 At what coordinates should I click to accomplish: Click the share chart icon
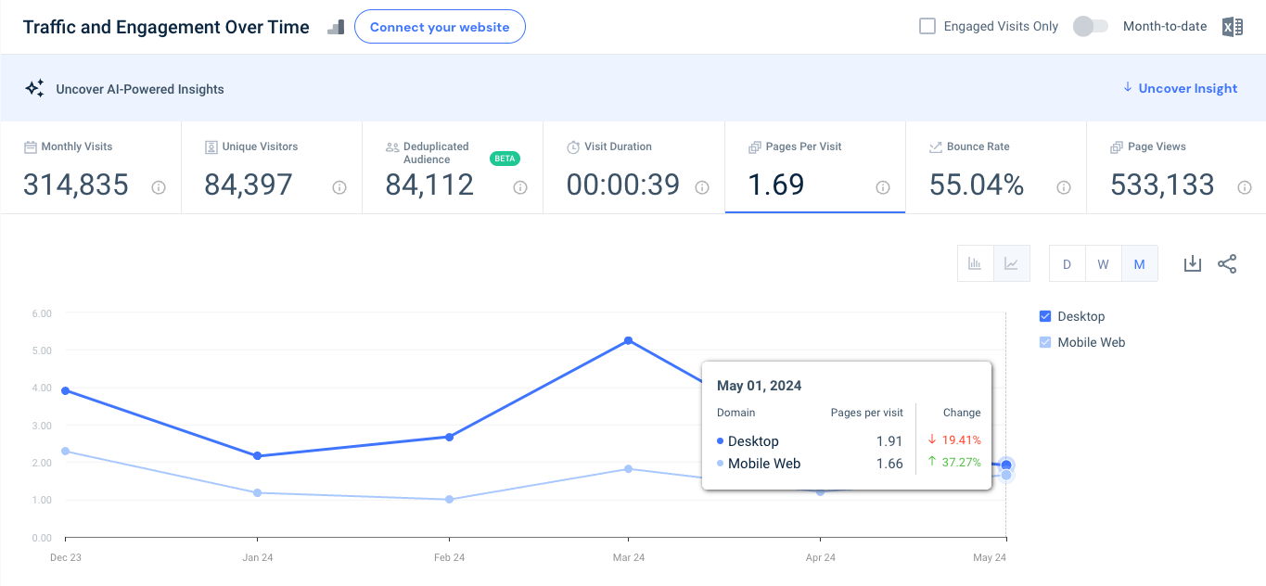(1227, 264)
